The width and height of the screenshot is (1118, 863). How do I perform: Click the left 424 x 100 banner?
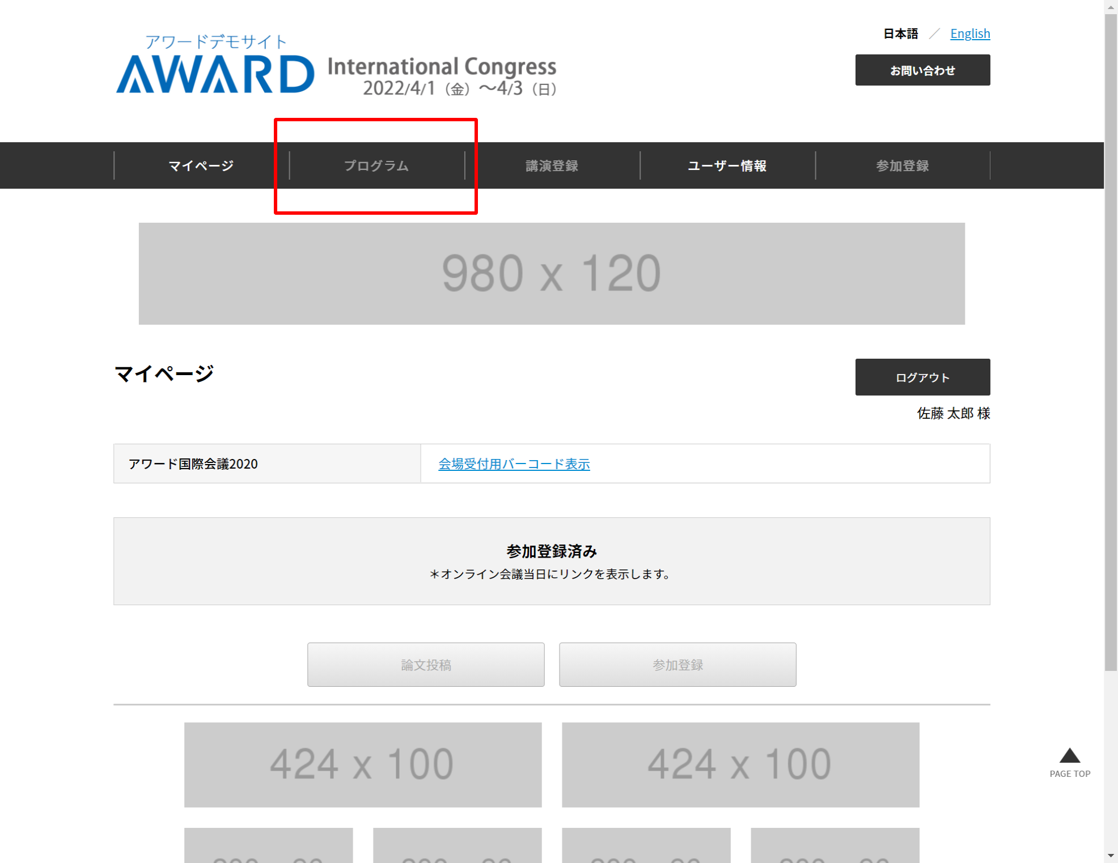362,764
